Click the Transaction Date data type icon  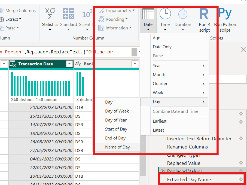[x=13, y=64]
